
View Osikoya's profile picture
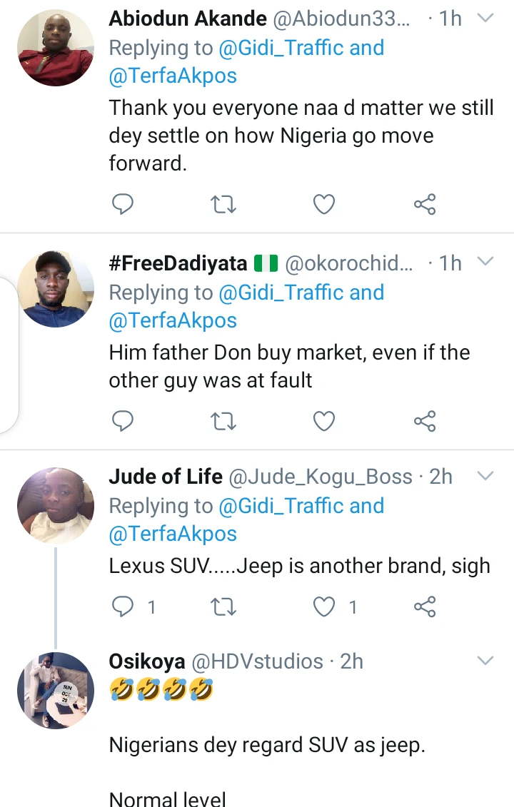click(x=56, y=690)
